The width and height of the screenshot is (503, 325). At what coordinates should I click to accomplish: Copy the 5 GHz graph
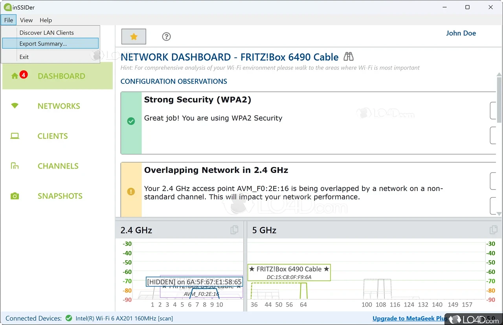click(x=494, y=230)
